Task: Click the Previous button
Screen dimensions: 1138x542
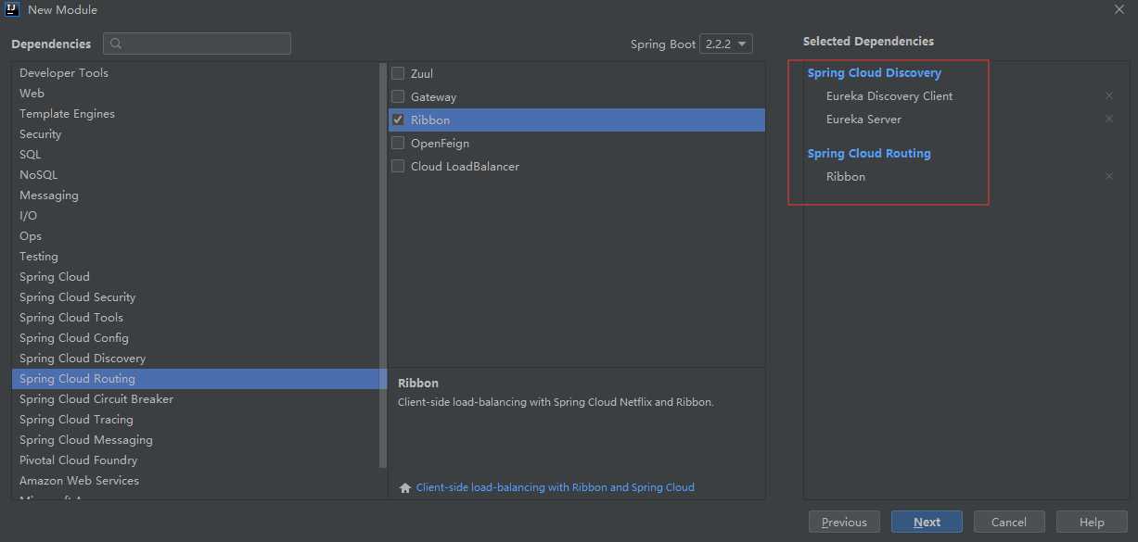Action: pos(844,522)
